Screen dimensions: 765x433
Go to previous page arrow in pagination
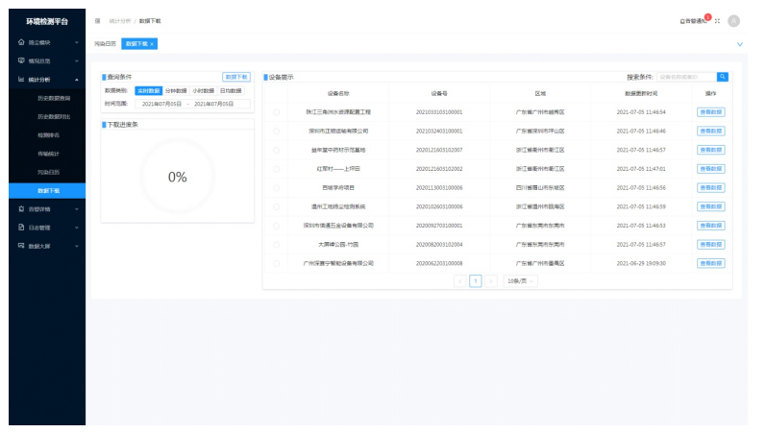pyautogui.click(x=459, y=281)
